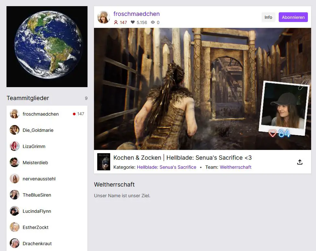Click the Teammitglieder heading

28,98
